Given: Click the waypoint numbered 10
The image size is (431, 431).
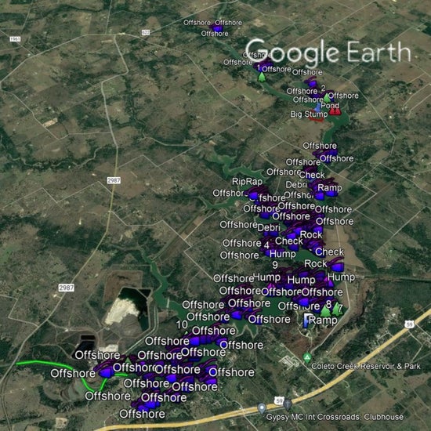Looking at the screenshot, I should point(182,325).
